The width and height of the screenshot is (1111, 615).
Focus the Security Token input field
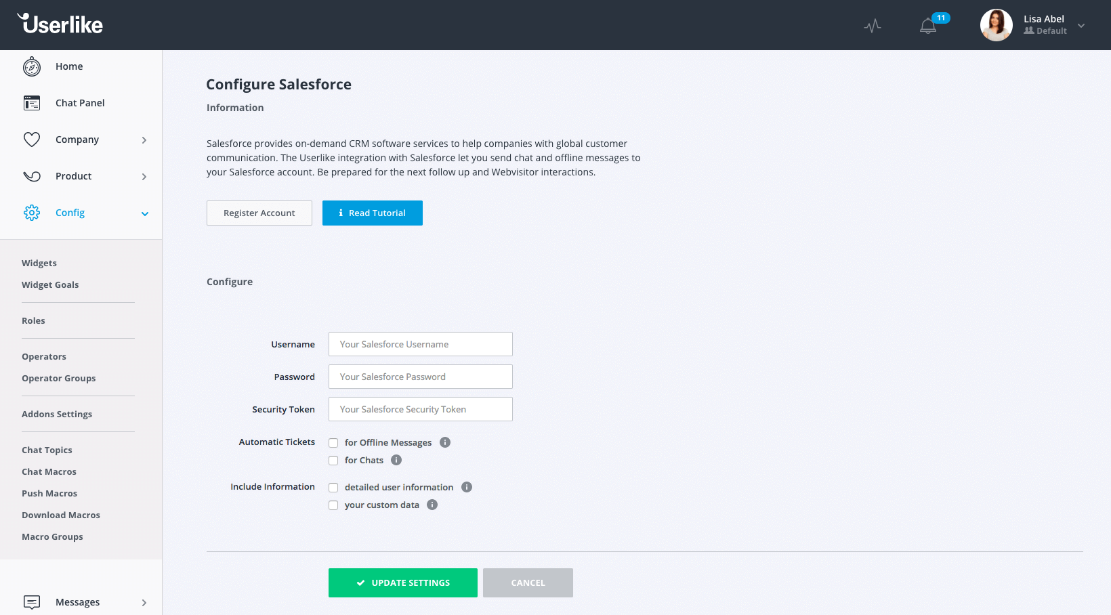(420, 409)
